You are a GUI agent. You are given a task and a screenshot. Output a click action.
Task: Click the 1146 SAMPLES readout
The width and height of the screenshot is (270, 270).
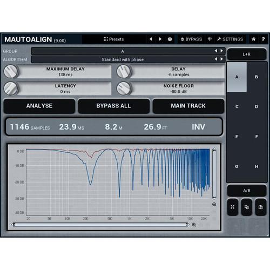[x=30, y=127]
